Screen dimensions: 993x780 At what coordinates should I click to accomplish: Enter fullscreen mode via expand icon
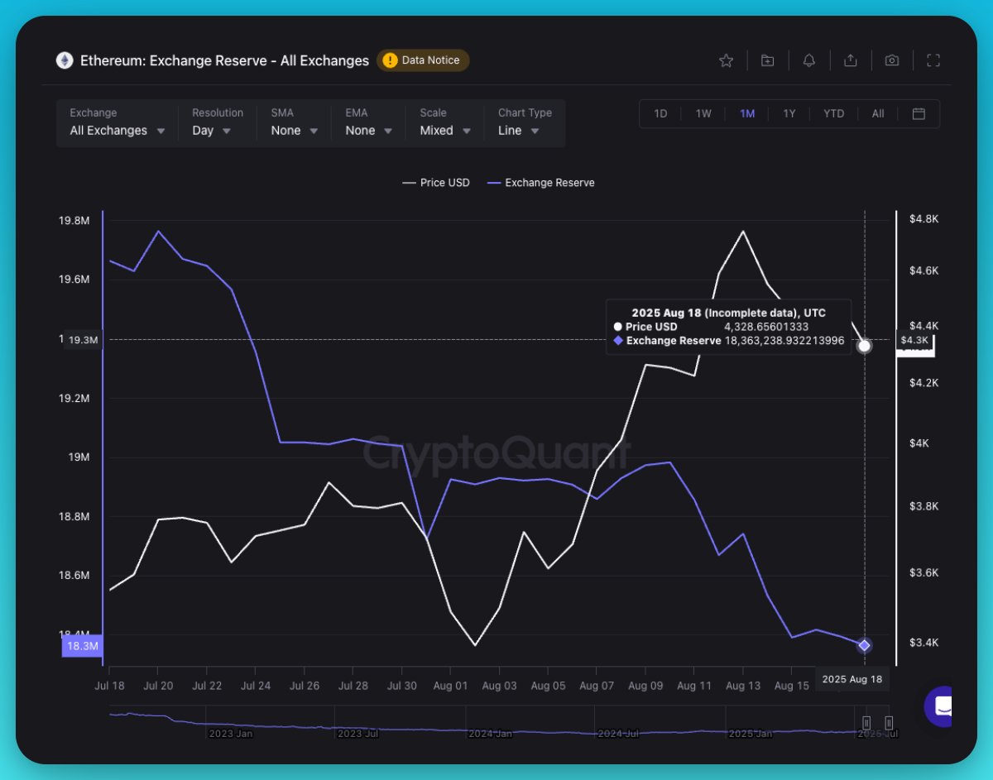pos(933,60)
